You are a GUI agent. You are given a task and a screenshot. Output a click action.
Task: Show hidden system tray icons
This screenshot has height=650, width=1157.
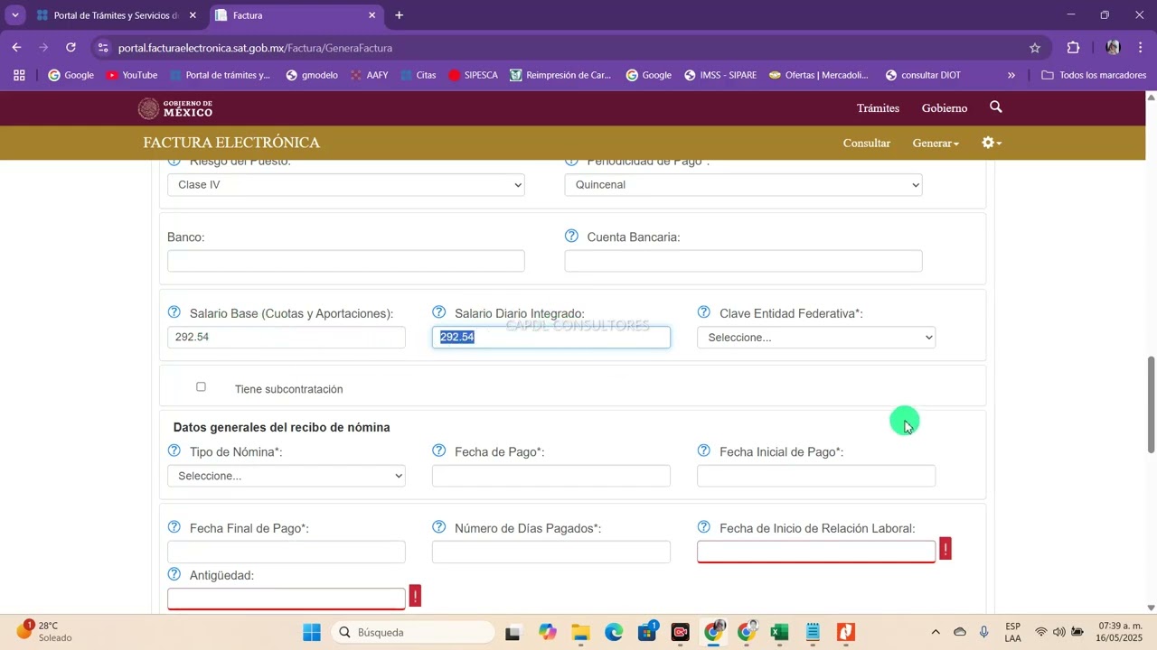936,632
